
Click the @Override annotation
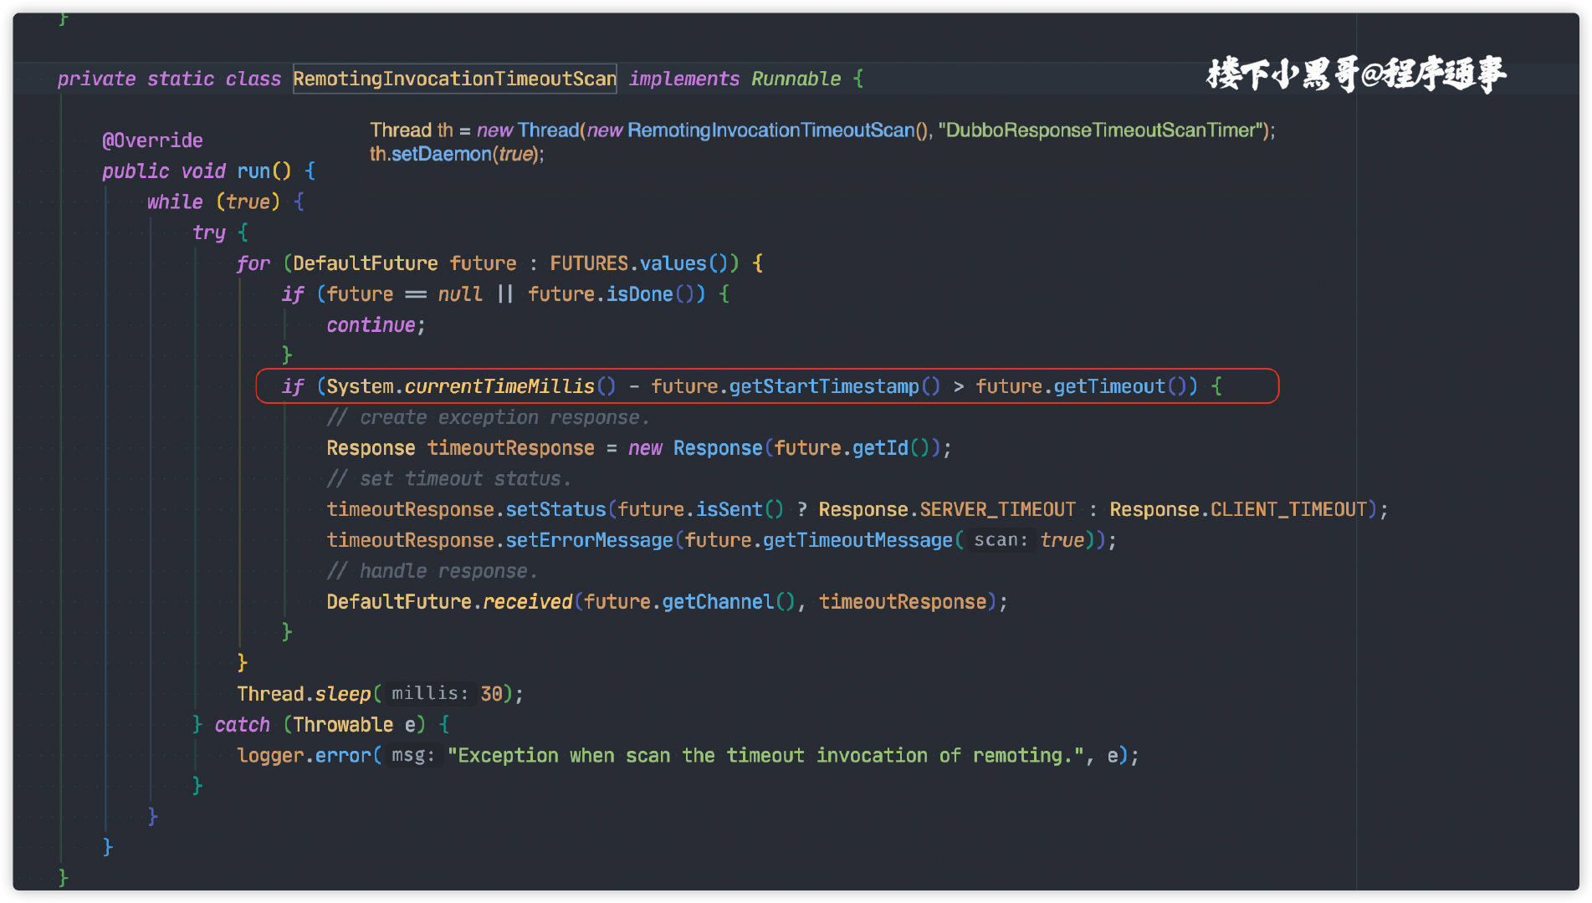pos(152,140)
